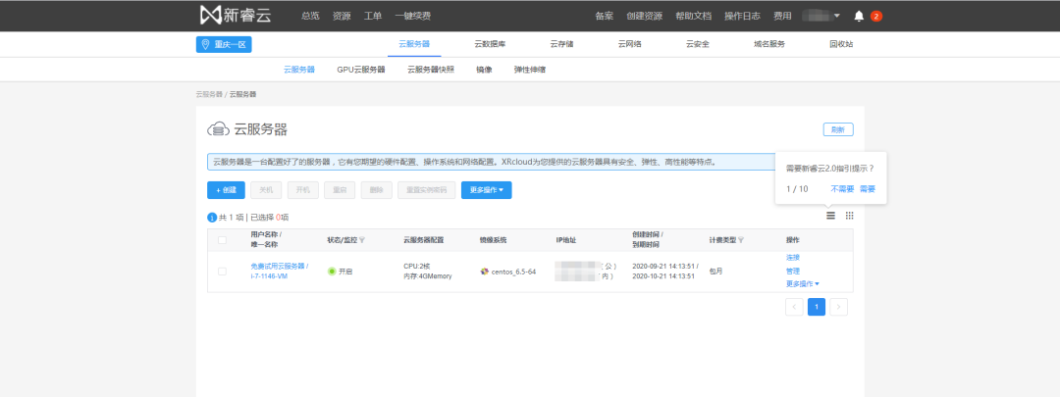Click the 刷新 button
Screen dimensions: 1060x397
[x=838, y=129]
